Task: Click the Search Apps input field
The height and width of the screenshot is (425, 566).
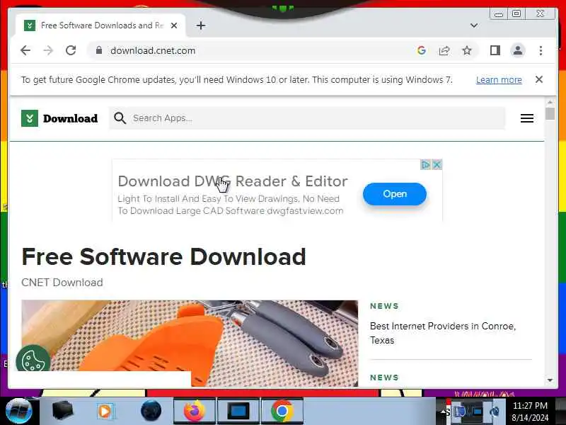Action: coord(307,118)
